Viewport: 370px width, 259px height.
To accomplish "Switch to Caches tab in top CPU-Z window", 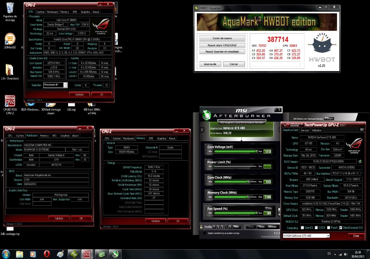I will coord(40,12).
